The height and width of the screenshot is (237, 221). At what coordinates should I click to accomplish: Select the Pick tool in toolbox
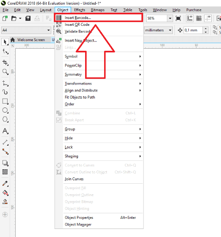coord(5,42)
